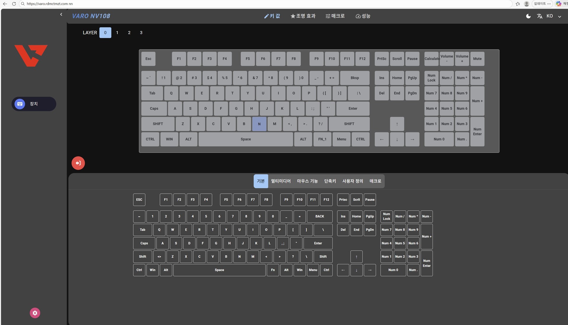Open the 조명 효과 lighting tab
Viewport: 568px width, 325px height.
303,16
